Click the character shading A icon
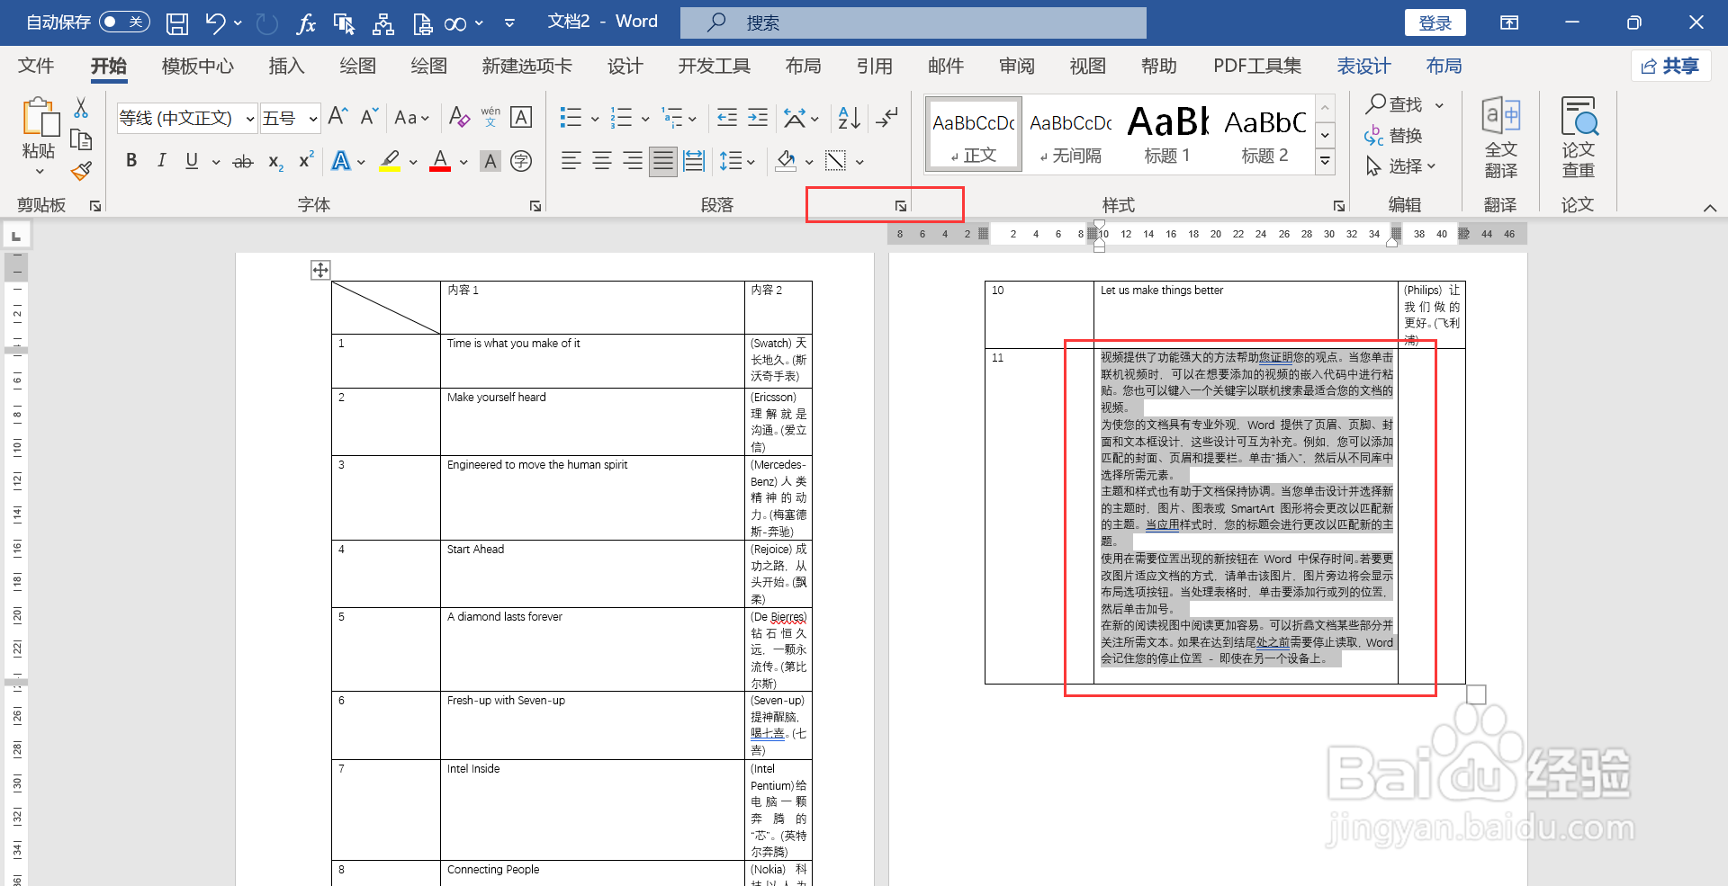1728x886 pixels. (490, 162)
